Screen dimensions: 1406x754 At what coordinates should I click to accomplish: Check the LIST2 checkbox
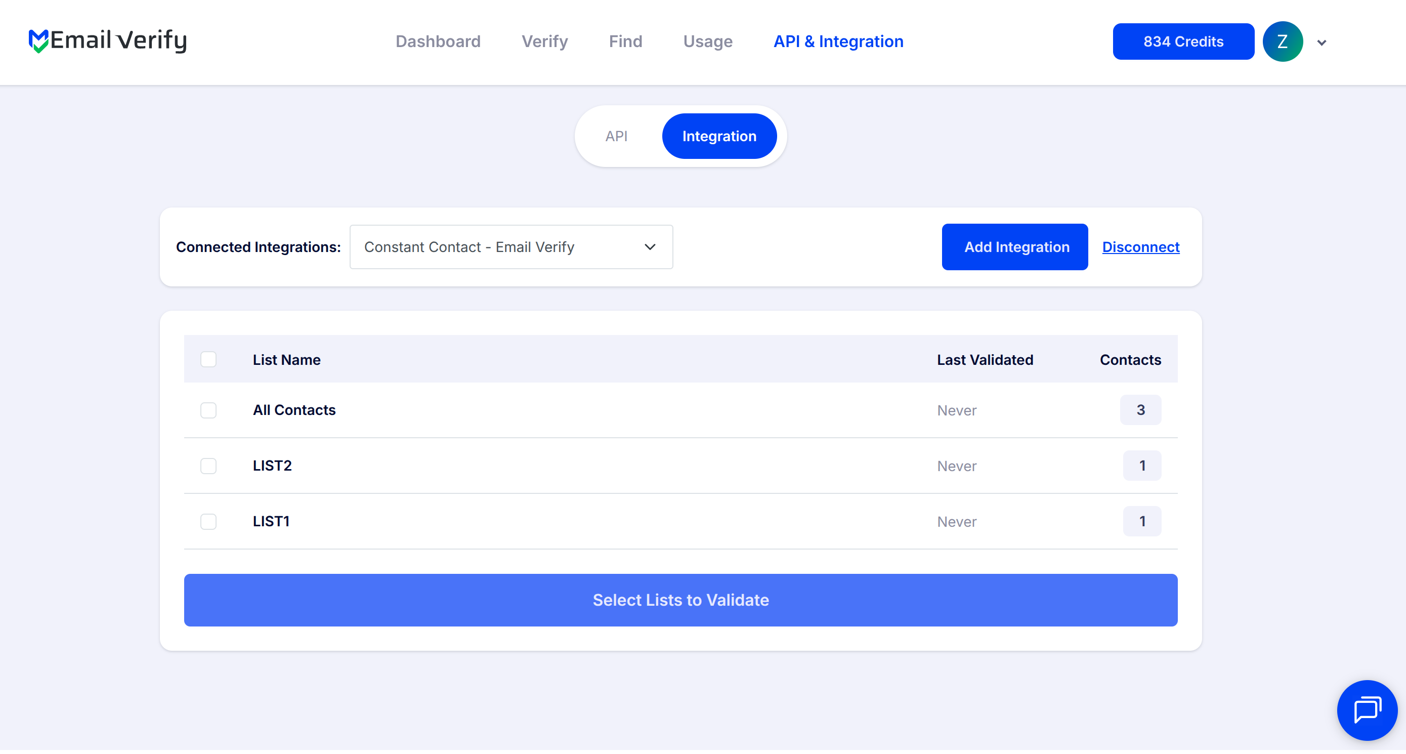pyautogui.click(x=208, y=466)
